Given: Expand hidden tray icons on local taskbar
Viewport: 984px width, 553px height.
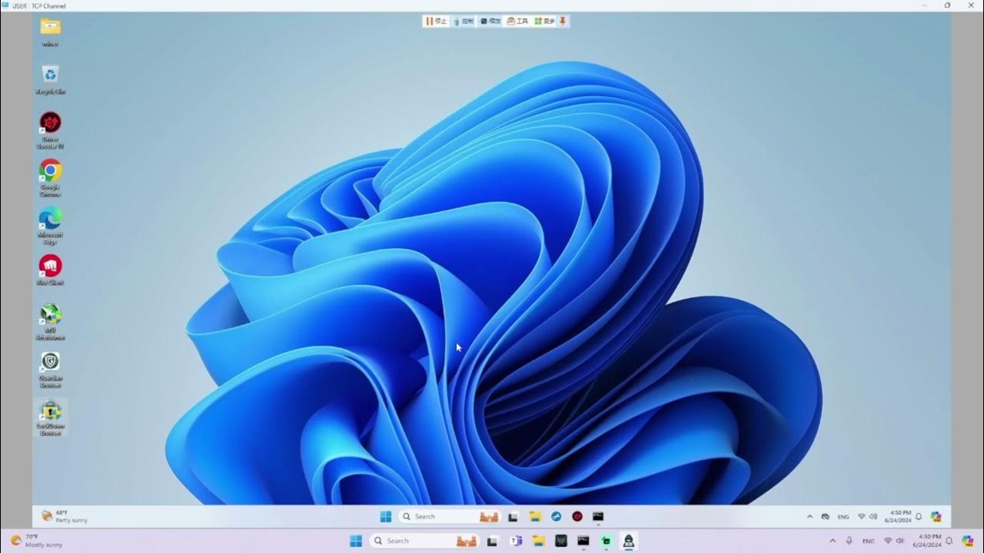Looking at the screenshot, I should pos(833,541).
